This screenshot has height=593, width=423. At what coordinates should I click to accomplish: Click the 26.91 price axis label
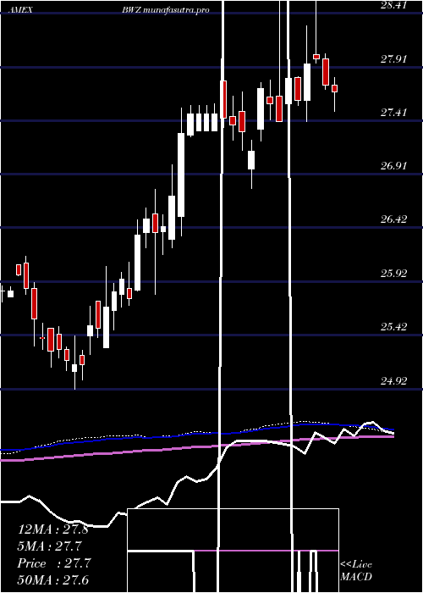pos(393,165)
